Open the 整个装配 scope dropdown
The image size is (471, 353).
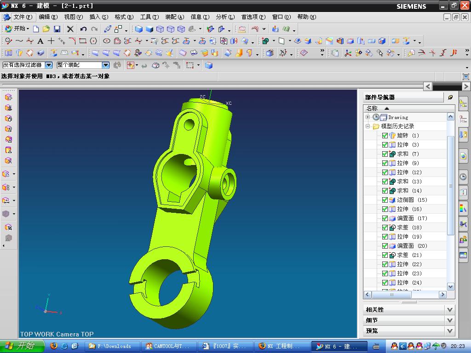coord(105,65)
